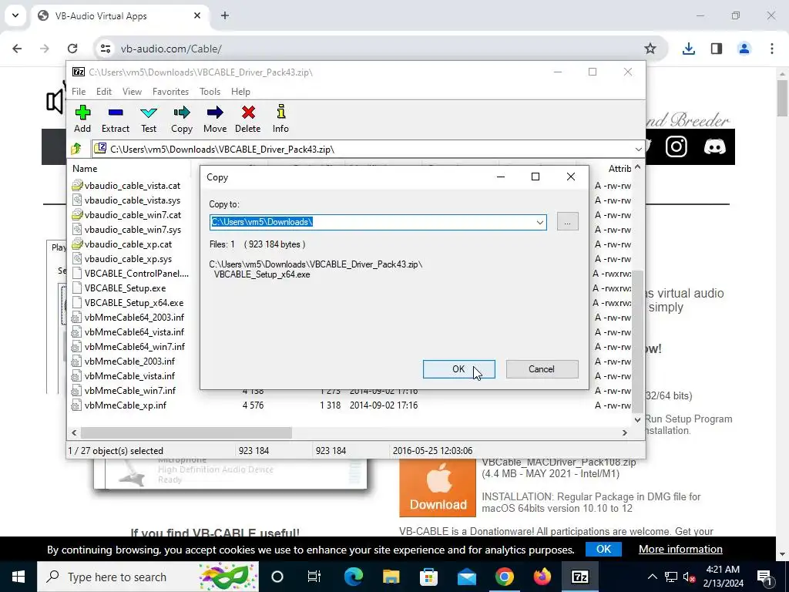This screenshot has height=592, width=789.
Task: Select vbaudio_cable_vista.sys file
Action: tap(133, 200)
